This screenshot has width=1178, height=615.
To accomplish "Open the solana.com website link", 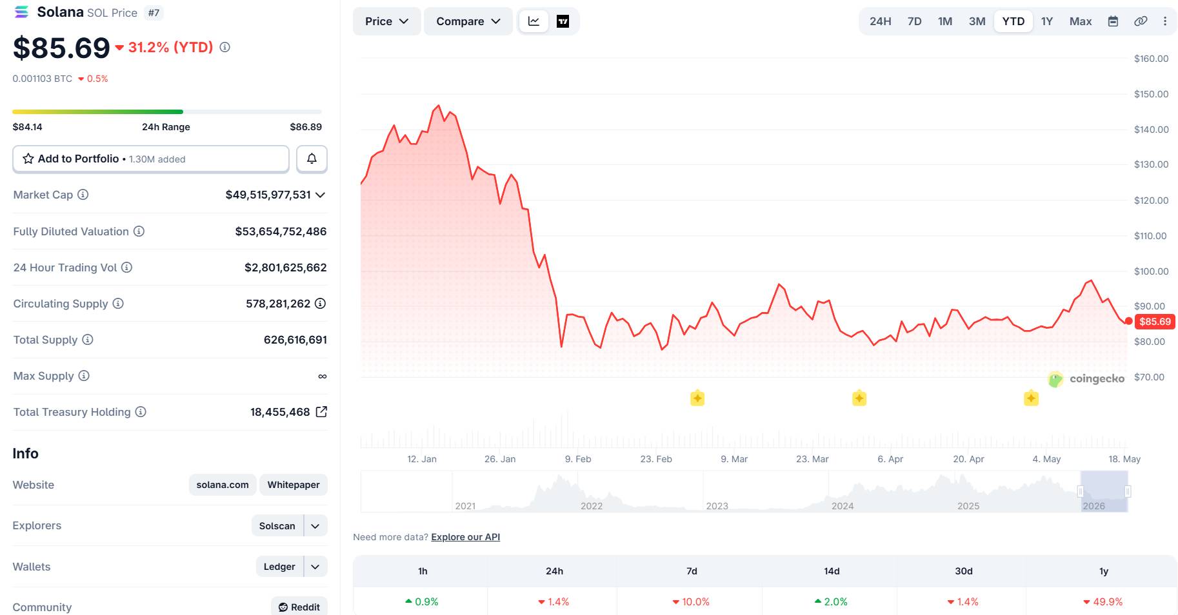I will click(x=223, y=485).
